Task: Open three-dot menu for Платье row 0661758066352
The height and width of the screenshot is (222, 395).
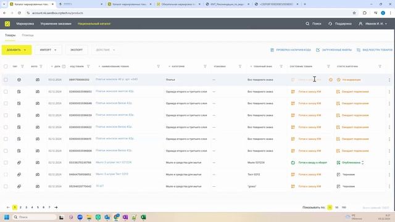Action: pyautogui.click(x=389, y=80)
